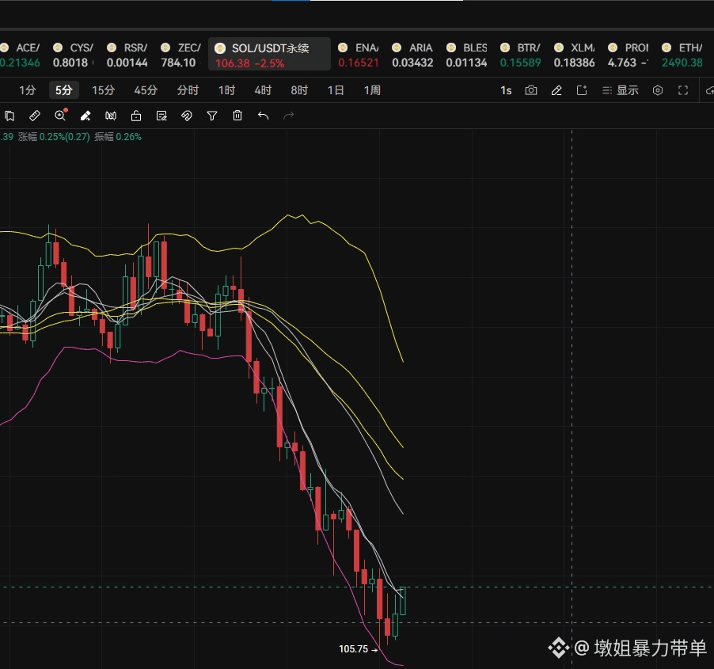Click the pen edit icon near camera

tap(556, 90)
